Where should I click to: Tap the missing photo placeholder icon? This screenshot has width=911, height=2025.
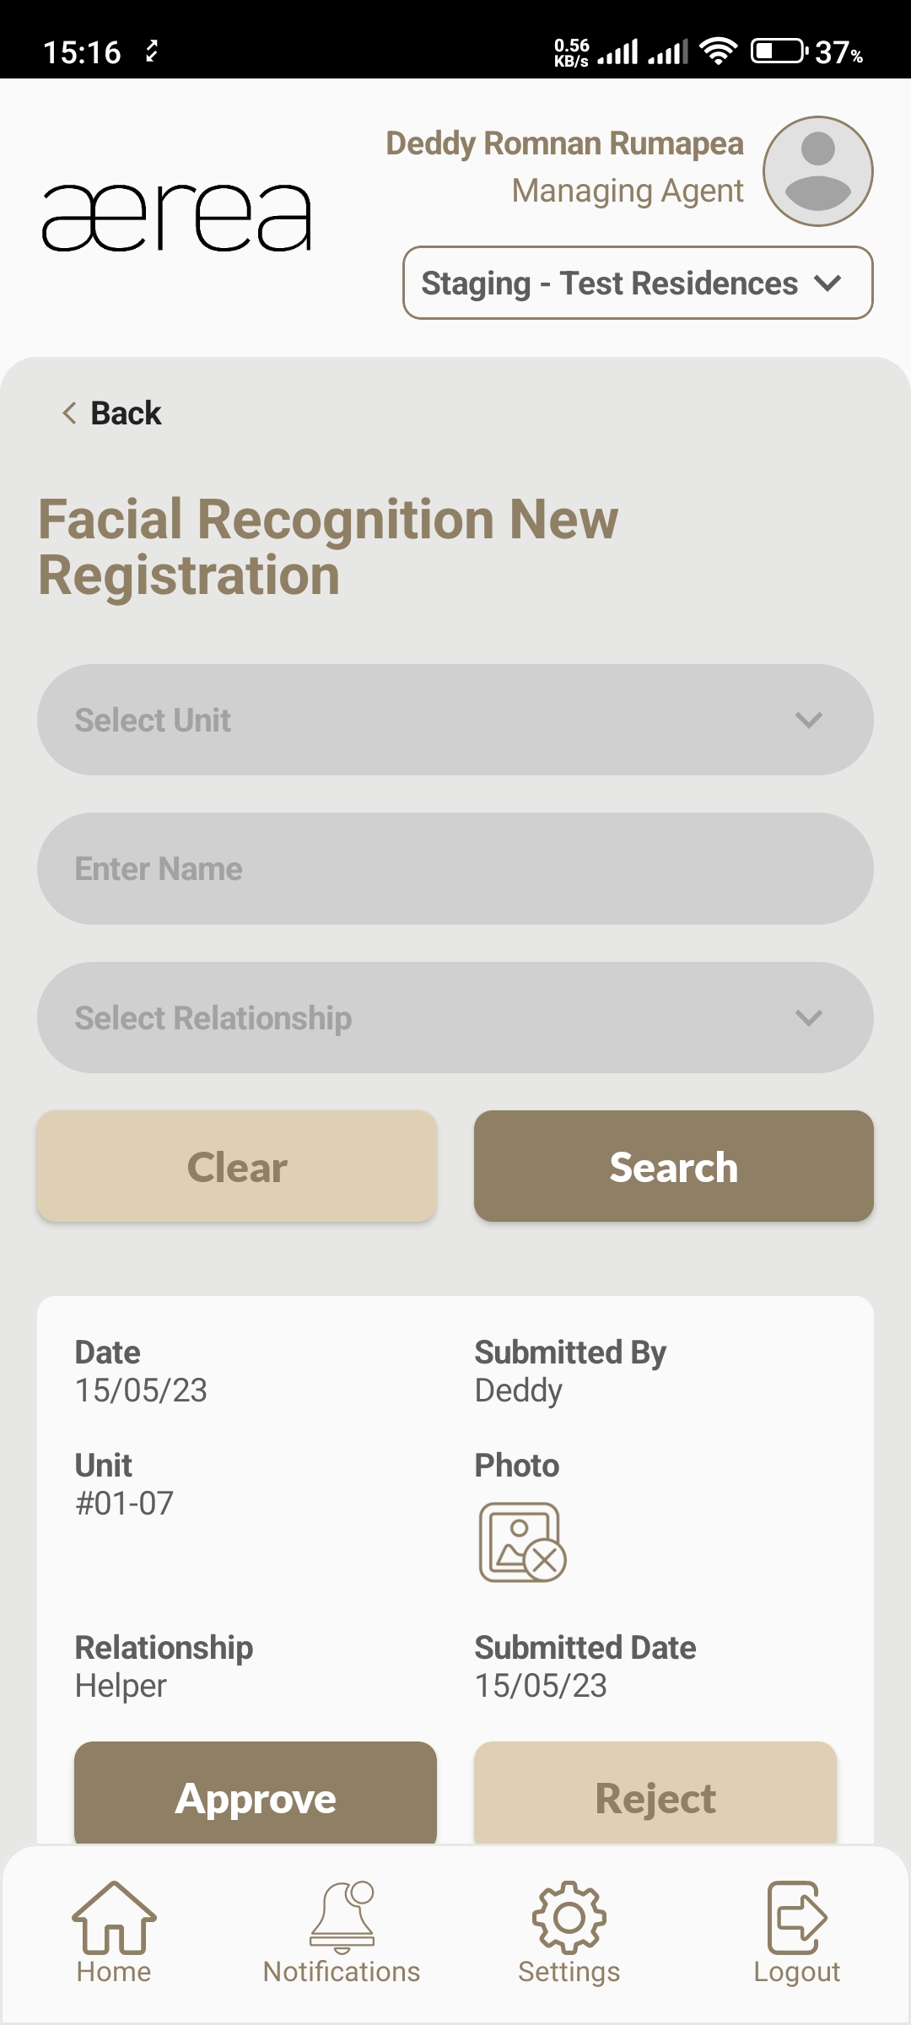coord(522,1542)
